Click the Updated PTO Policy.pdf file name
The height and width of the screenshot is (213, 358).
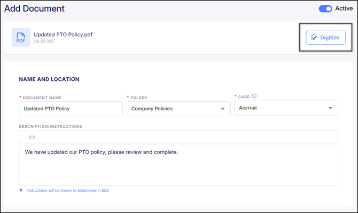pos(63,35)
